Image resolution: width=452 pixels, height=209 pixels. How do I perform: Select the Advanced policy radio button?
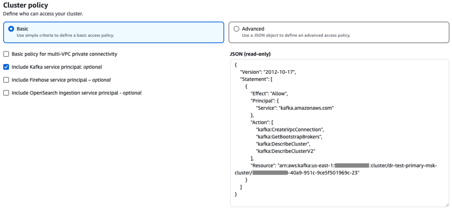(x=237, y=29)
